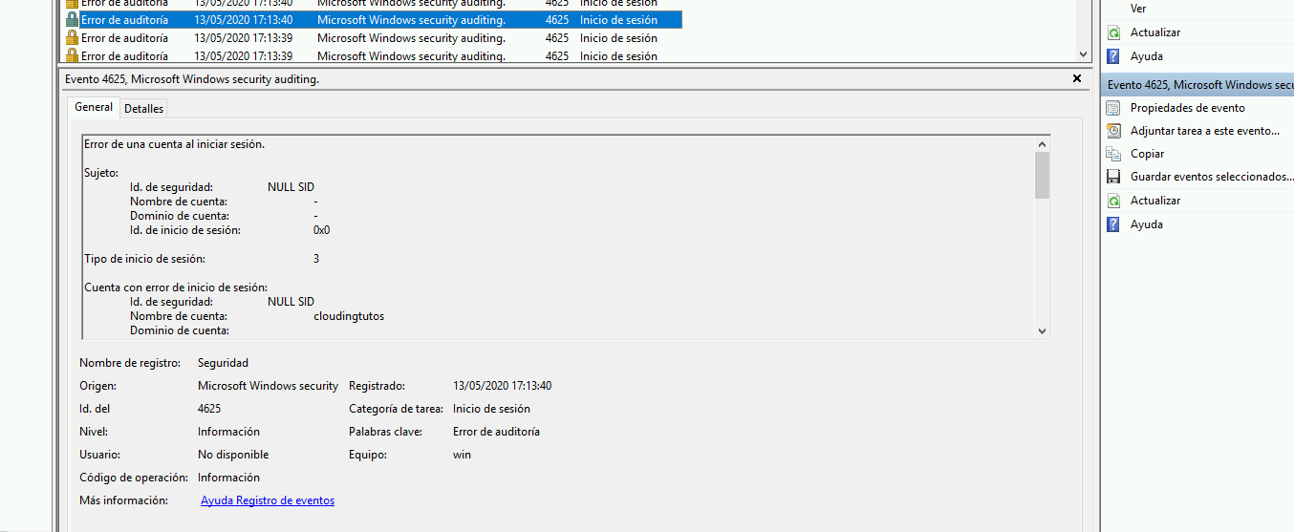Collapse the Evento 4625 section header in actions

(x=1196, y=85)
